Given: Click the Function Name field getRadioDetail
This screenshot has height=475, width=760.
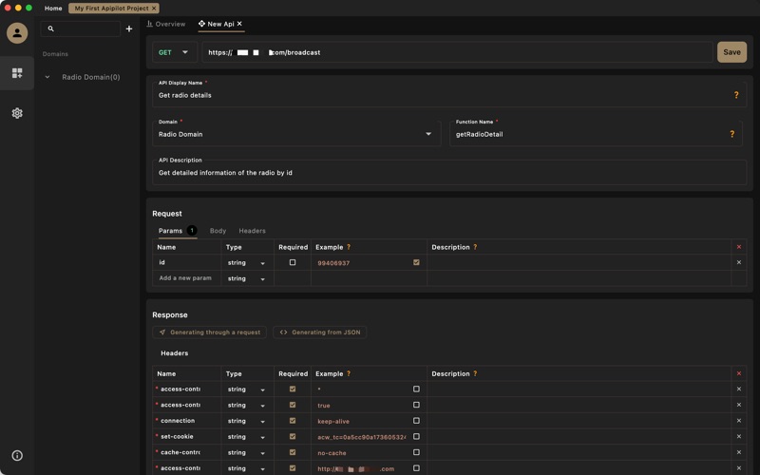Looking at the screenshot, I should (x=597, y=134).
